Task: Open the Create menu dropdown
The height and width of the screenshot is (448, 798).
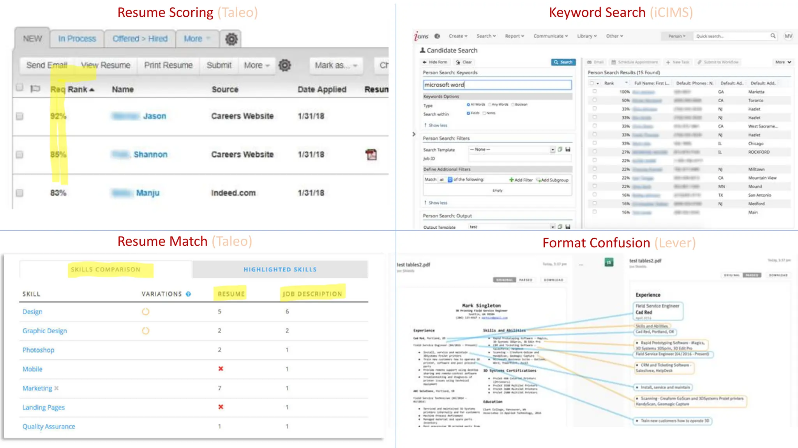Action: (458, 36)
